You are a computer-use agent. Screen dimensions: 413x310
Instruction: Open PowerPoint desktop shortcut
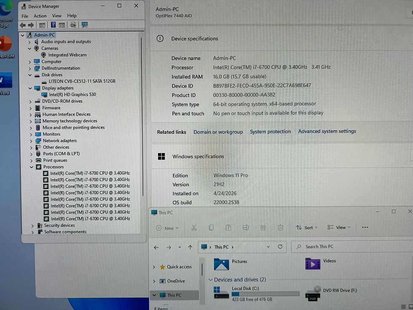(6, 47)
